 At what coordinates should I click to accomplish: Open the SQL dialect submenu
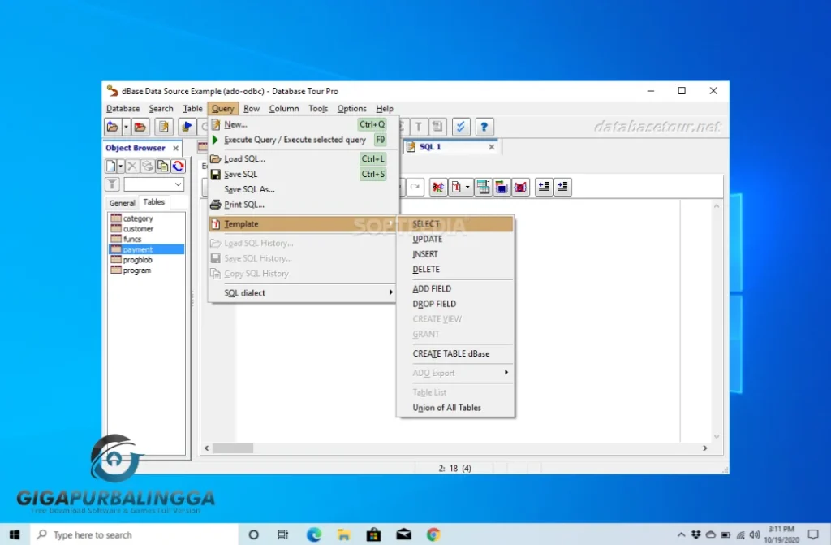coord(243,292)
